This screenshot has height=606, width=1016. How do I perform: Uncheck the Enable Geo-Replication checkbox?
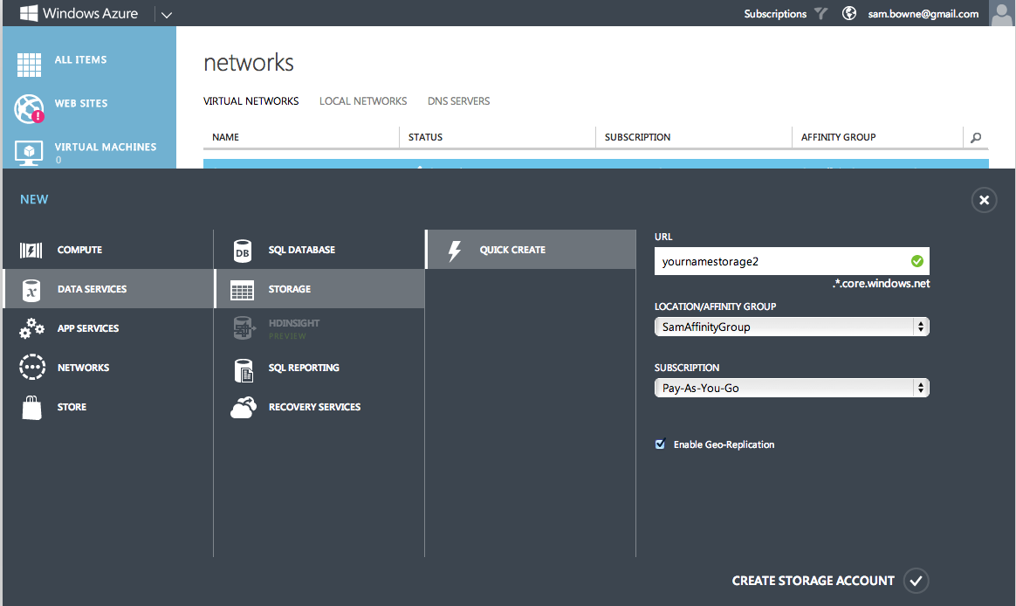[x=661, y=444]
